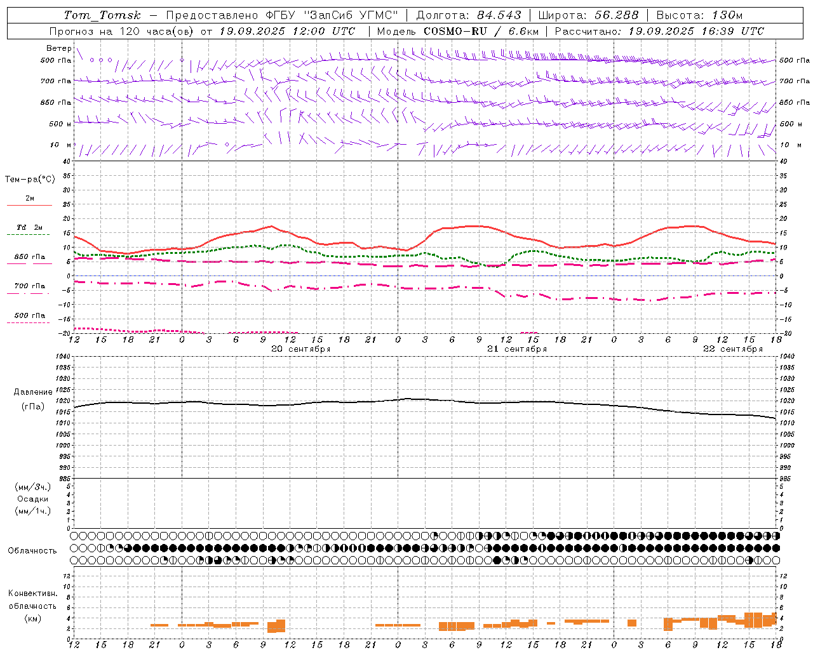Click the Модель COSMO-RU / 6.6км label
Viewport: 813px width, 650px height.
[x=457, y=31]
